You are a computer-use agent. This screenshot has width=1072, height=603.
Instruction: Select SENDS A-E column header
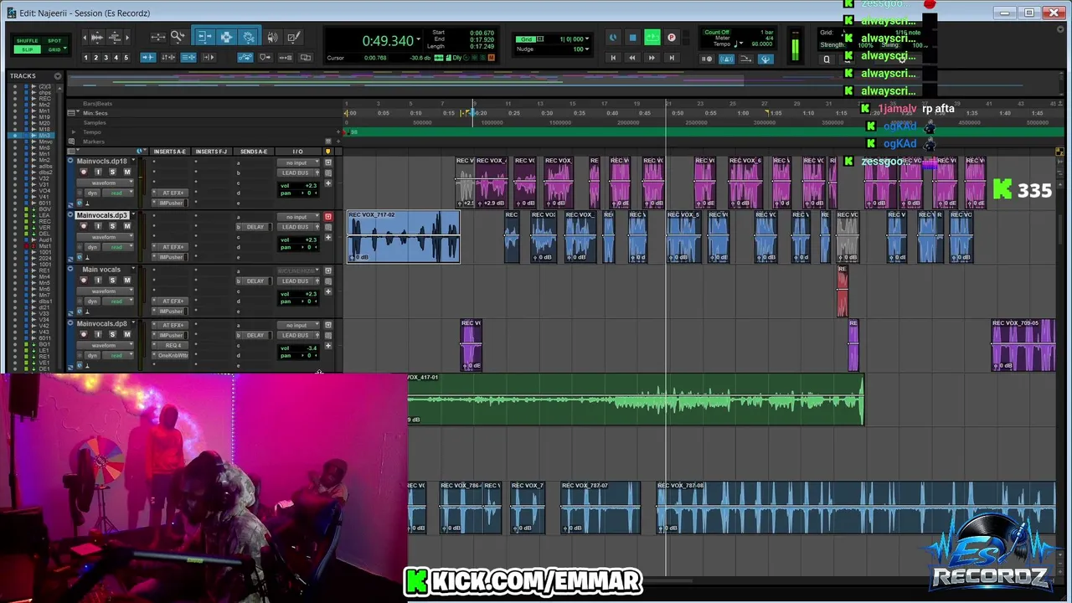254,152
